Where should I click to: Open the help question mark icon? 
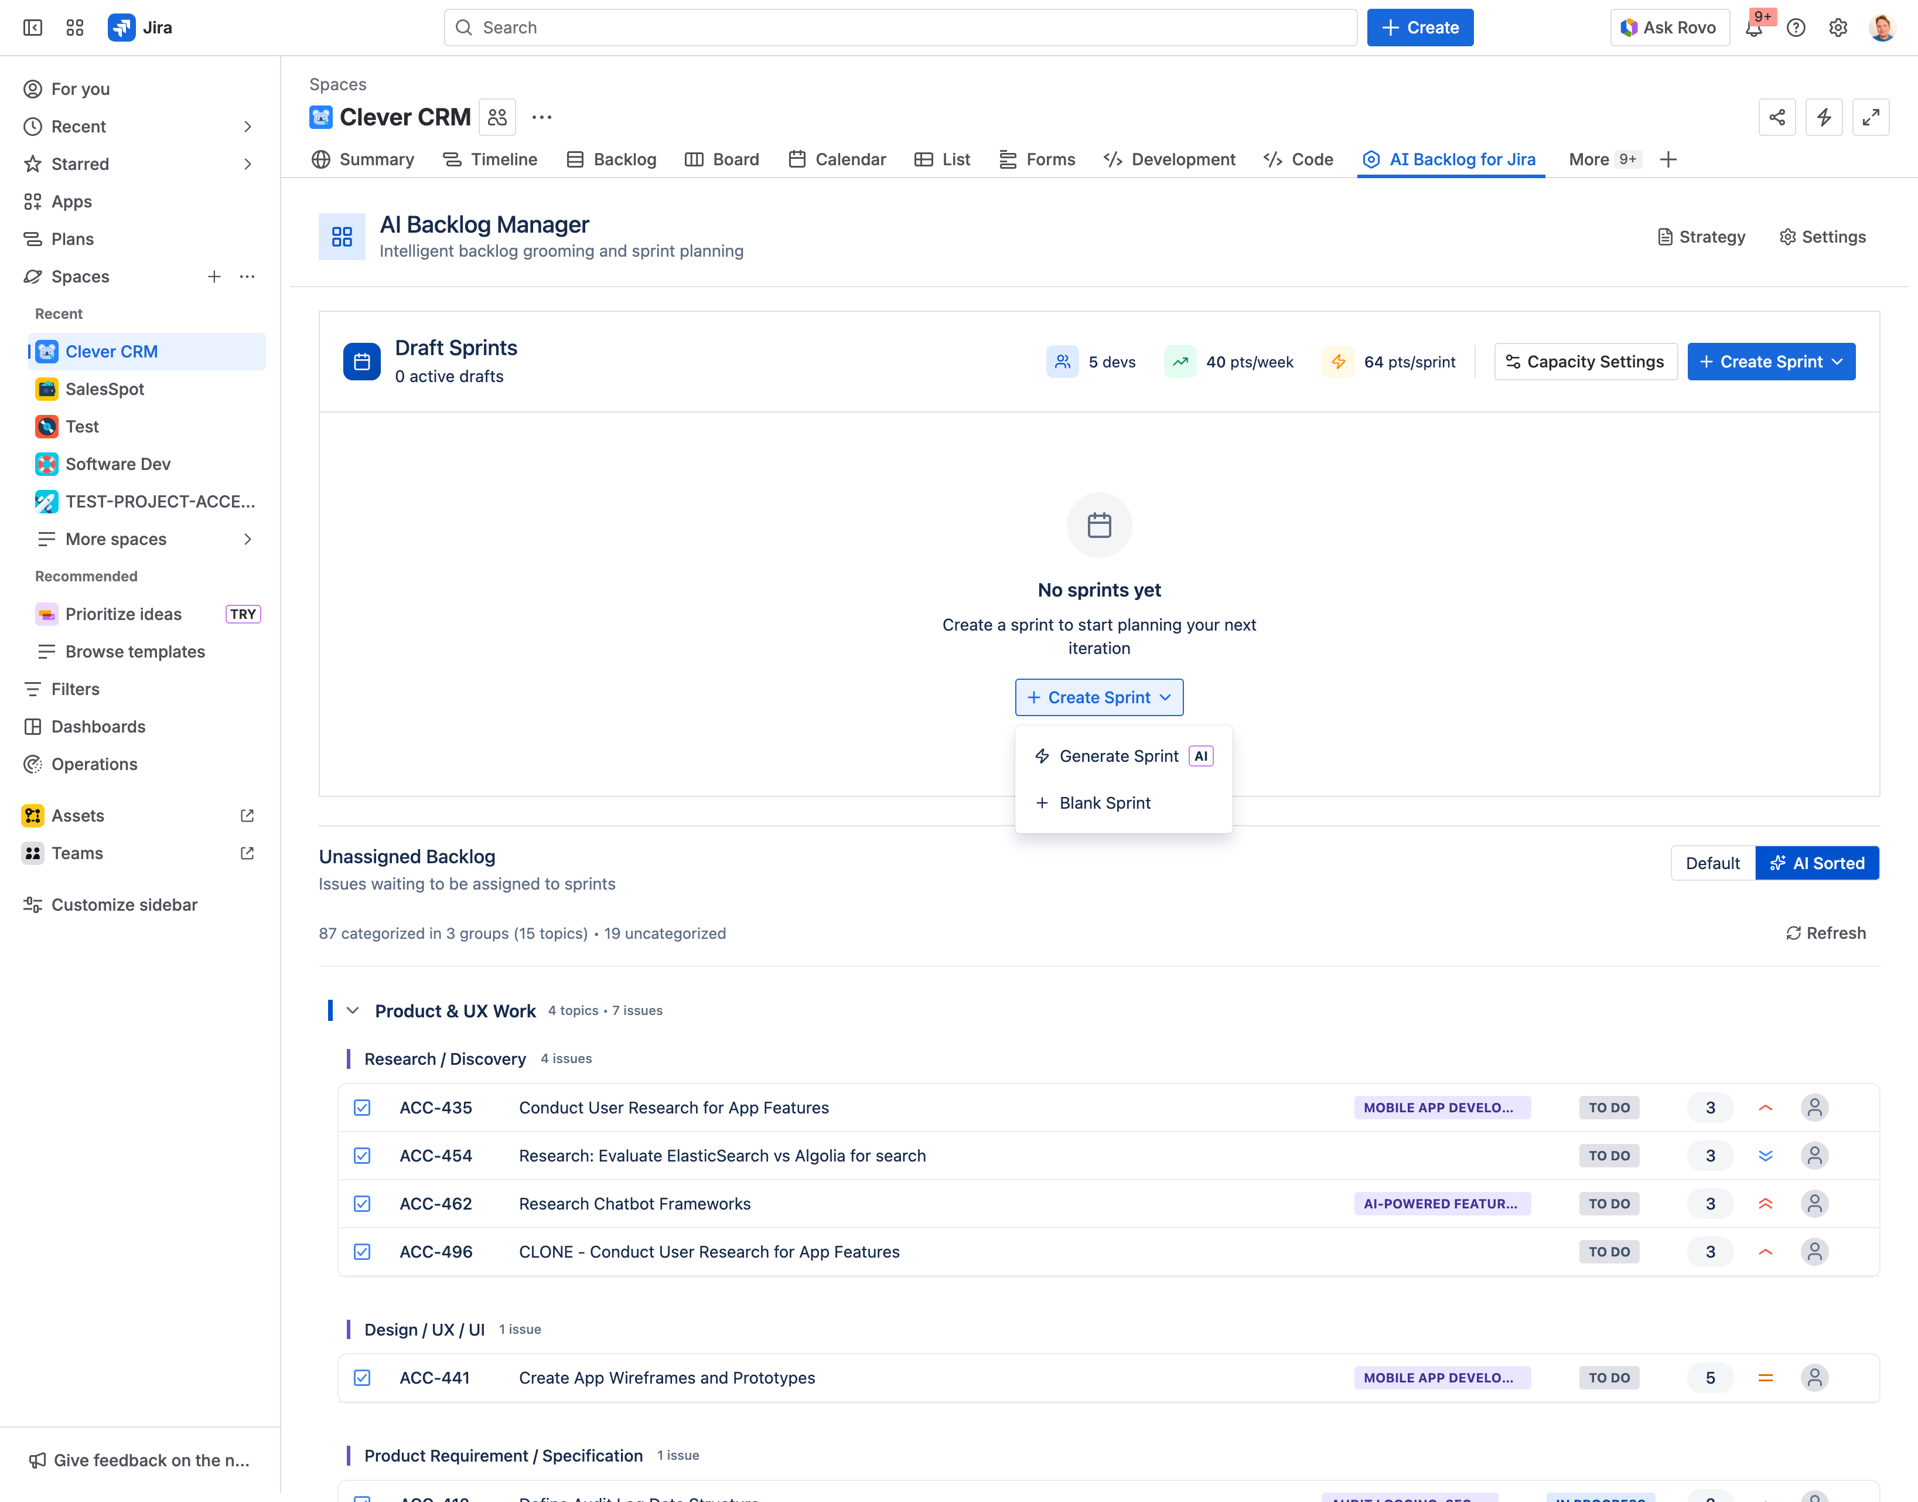pyautogui.click(x=1796, y=28)
